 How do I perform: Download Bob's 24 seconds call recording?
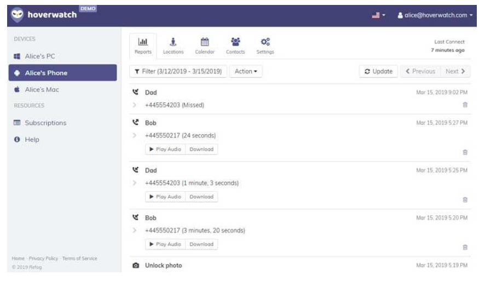click(x=201, y=149)
